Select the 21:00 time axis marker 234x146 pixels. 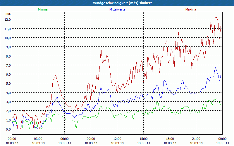(196, 139)
